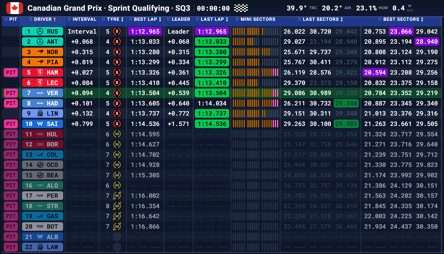Click the medium tyre icon in OCO's row
Viewport: 444px width, 254px height.
[117, 165]
